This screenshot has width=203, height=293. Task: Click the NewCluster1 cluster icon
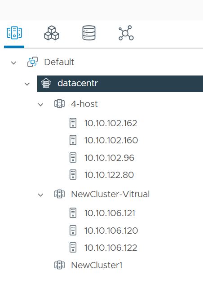[x=59, y=265]
